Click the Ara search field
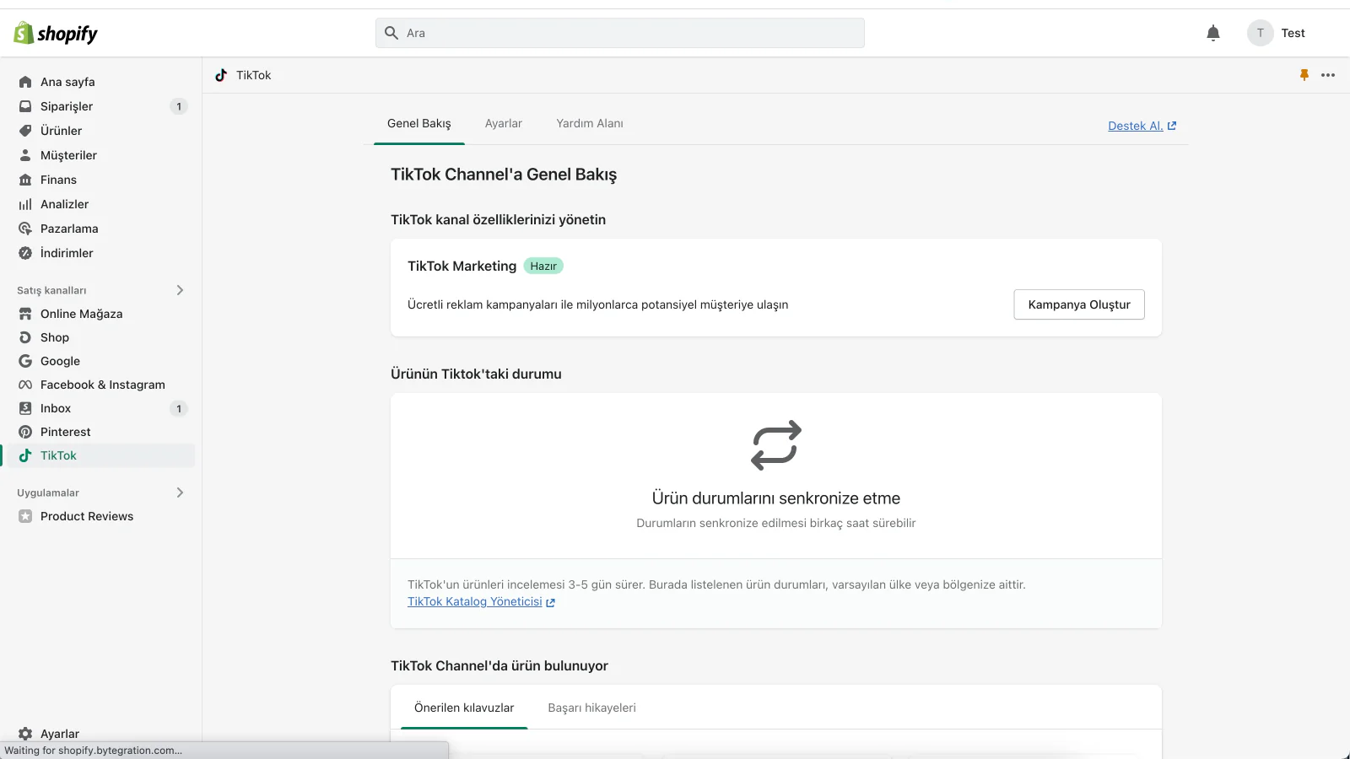Screen dimensions: 1350x759 coord(620,33)
